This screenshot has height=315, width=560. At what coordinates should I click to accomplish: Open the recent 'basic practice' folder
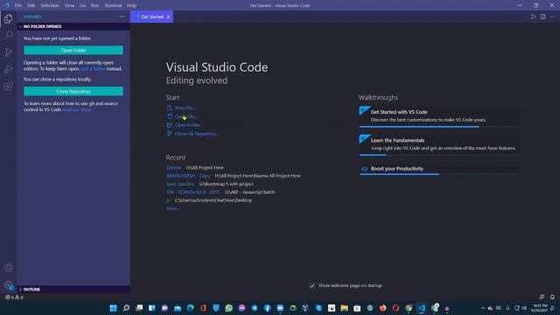point(180,184)
